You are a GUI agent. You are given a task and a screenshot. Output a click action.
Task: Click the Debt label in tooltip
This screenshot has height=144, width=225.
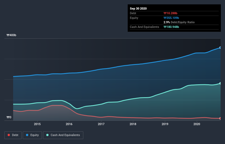click(133, 13)
